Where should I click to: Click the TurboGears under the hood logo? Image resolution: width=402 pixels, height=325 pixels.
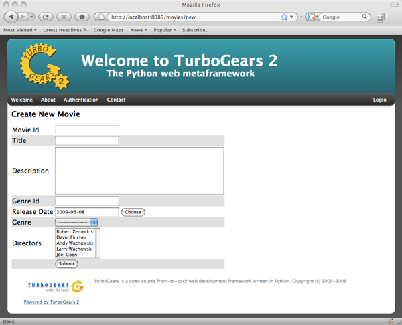[56, 287]
